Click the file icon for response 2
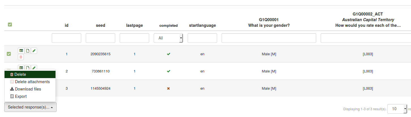The width and height of the screenshot is (411, 117). pos(27,68)
